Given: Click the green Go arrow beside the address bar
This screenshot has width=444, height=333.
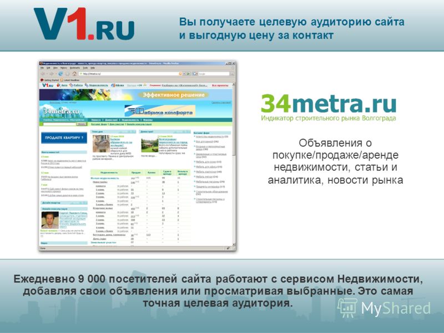Looking at the screenshot, I should click(188, 74).
